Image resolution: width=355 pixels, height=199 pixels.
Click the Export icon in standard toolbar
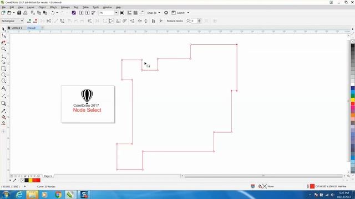tap(88, 13)
